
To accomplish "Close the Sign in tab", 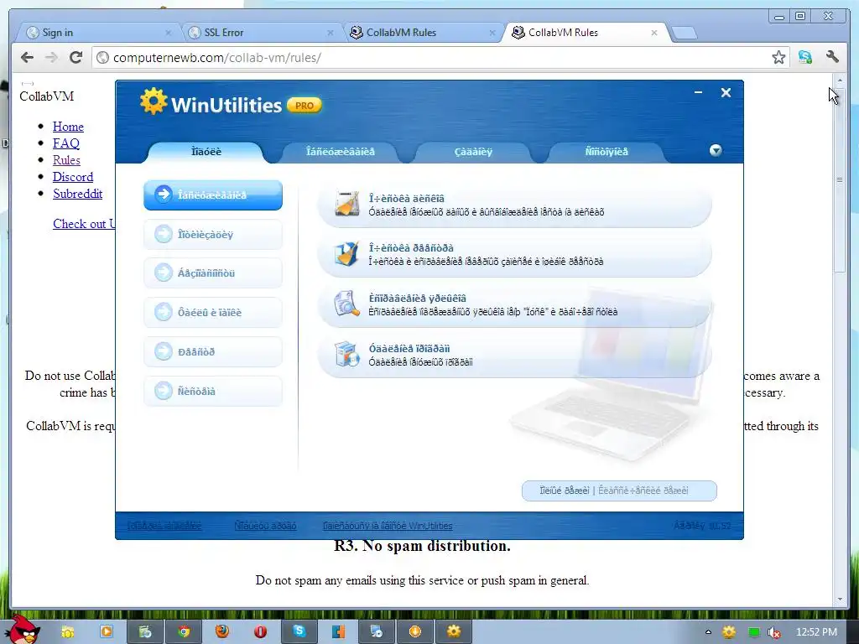I will click(168, 33).
